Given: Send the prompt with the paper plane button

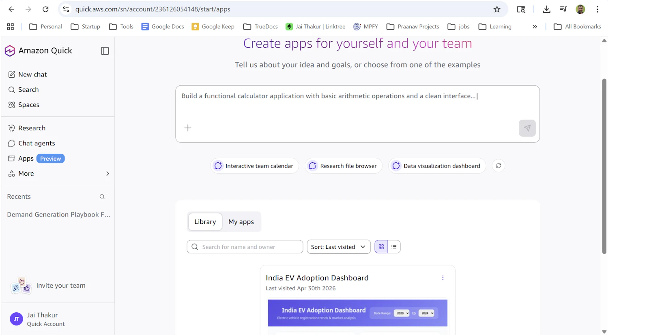Looking at the screenshot, I should click(527, 128).
